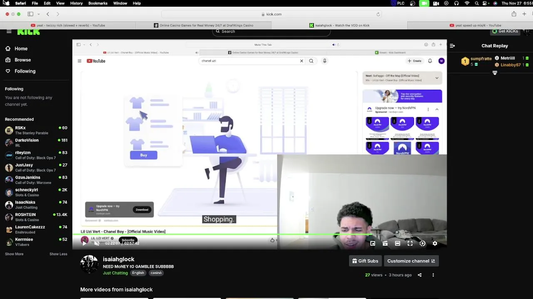
Task: Switch to yeat twizzy rich YouTube tab
Action: point(68,25)
